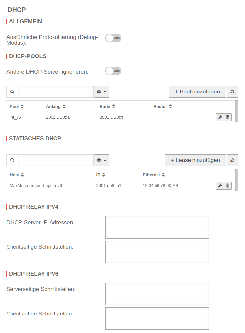245x333 pixels.
Task: Delete the MaxMustermann-Laptop-v6 static lease
Action: [x=228, y=186]
